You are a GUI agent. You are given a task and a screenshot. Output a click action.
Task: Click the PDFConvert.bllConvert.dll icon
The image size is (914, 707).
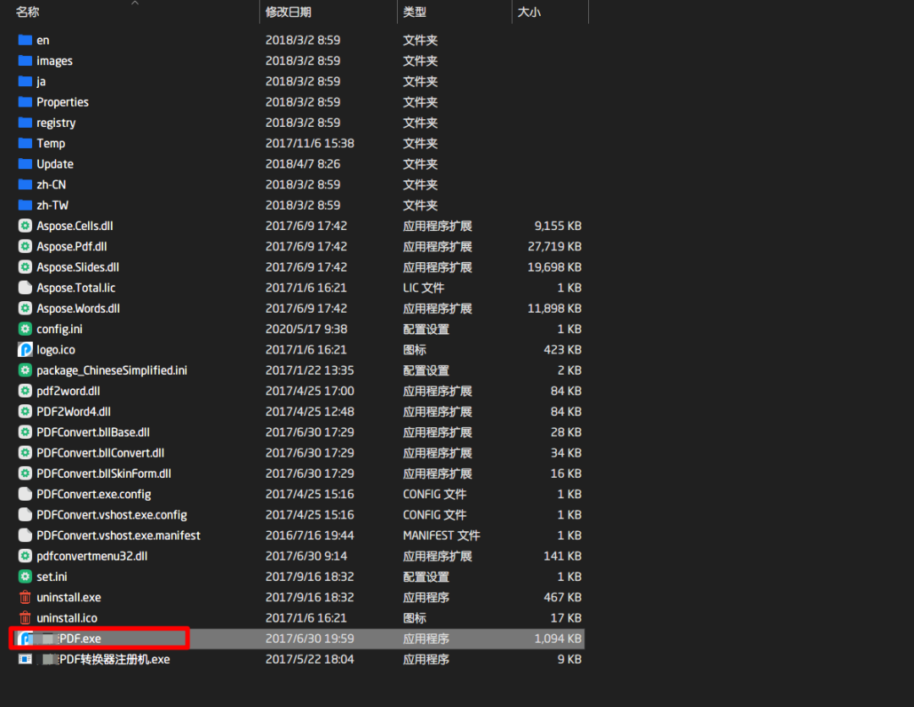(25, 453)
